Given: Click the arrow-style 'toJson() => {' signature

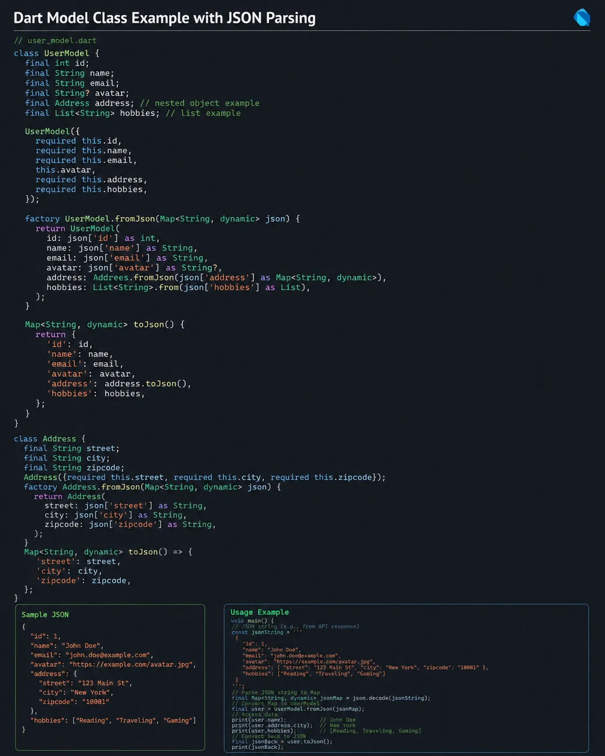Looking at the screenshot, I should pyautogui.click(x=108, y=552).
